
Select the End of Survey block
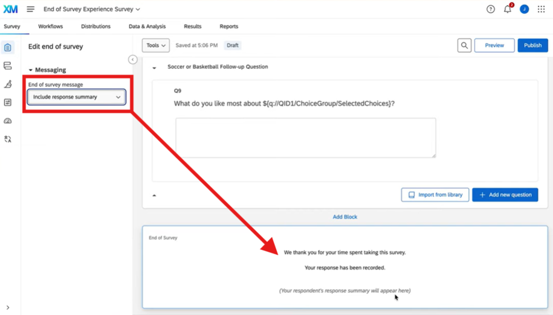(x=345, y=267)
